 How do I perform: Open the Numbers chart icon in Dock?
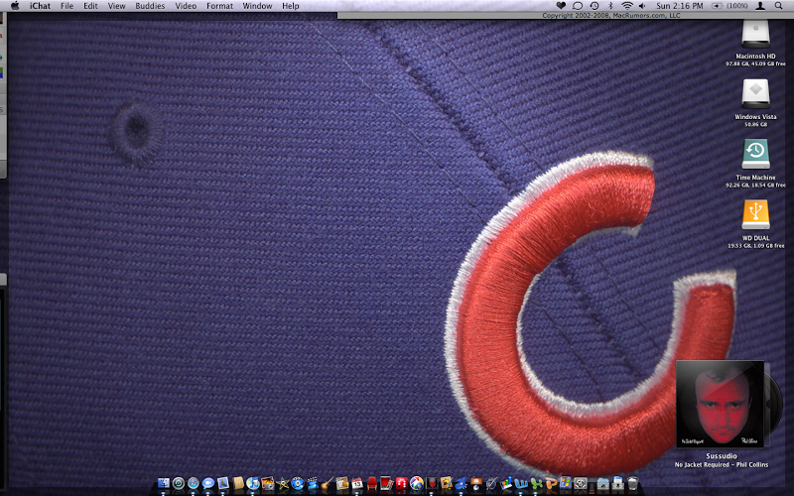tap(506, 483)
